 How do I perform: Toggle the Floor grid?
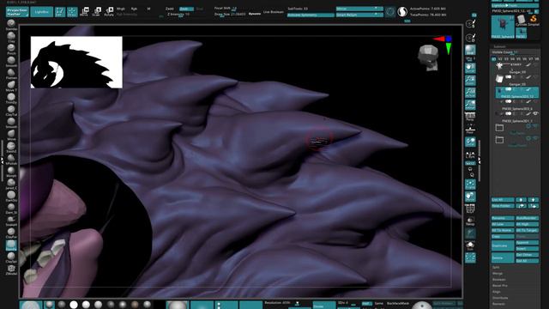(x=470, y=129)
